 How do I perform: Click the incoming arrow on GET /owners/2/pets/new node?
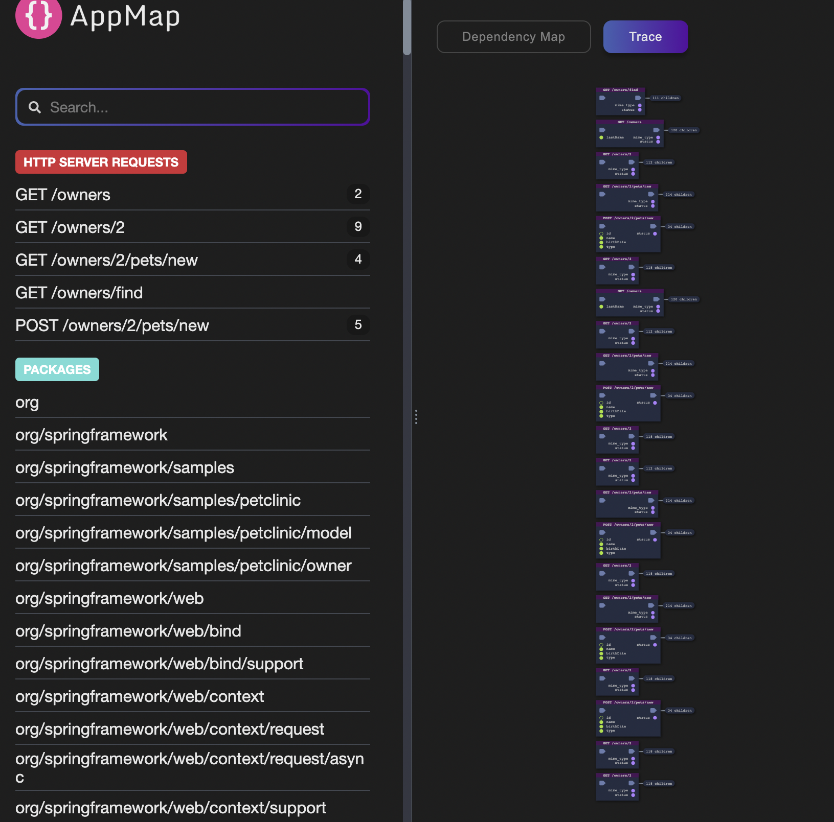pos(602,194)
